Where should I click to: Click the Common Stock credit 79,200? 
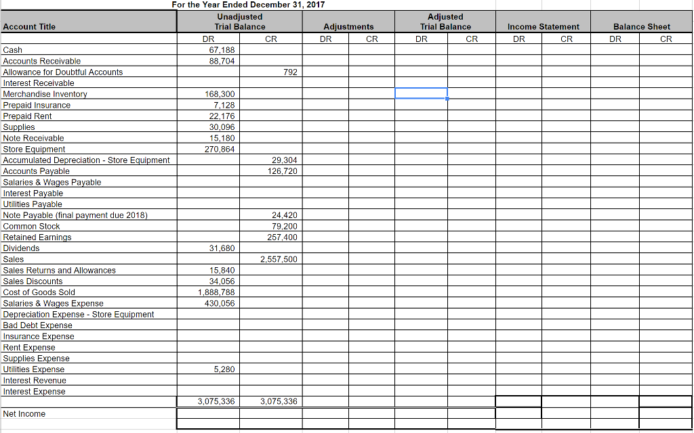point(285,226)
